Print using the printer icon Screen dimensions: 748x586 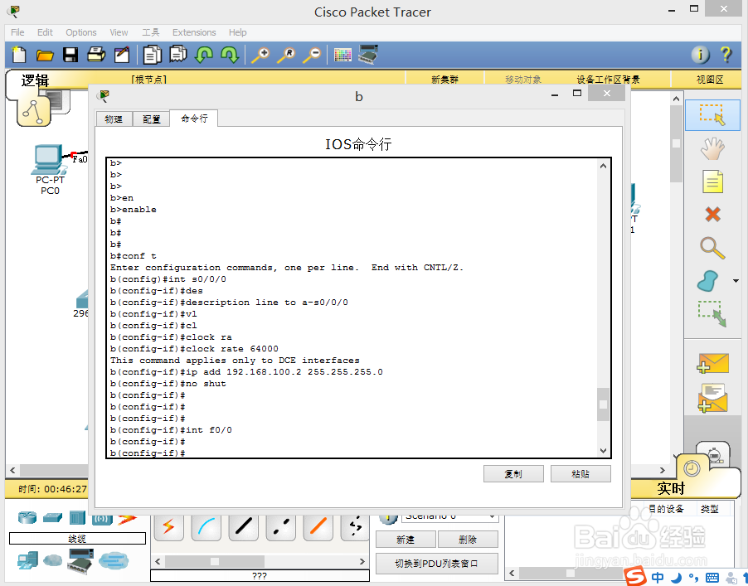(96, 55)
